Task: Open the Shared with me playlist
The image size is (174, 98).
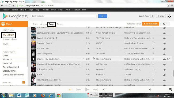Action: (x=9, y=71)
